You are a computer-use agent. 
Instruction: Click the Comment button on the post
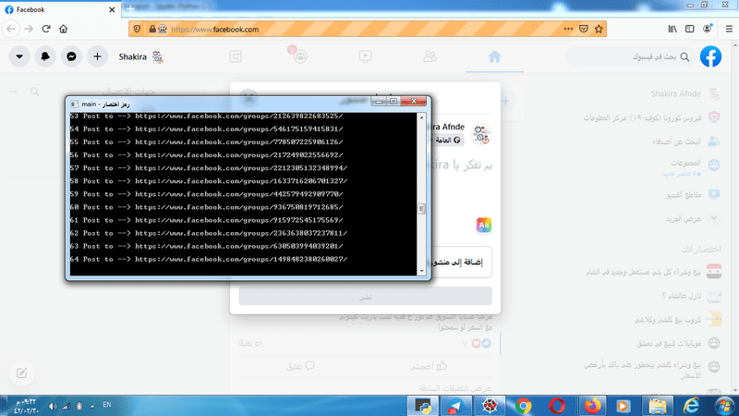click(301, 366)
